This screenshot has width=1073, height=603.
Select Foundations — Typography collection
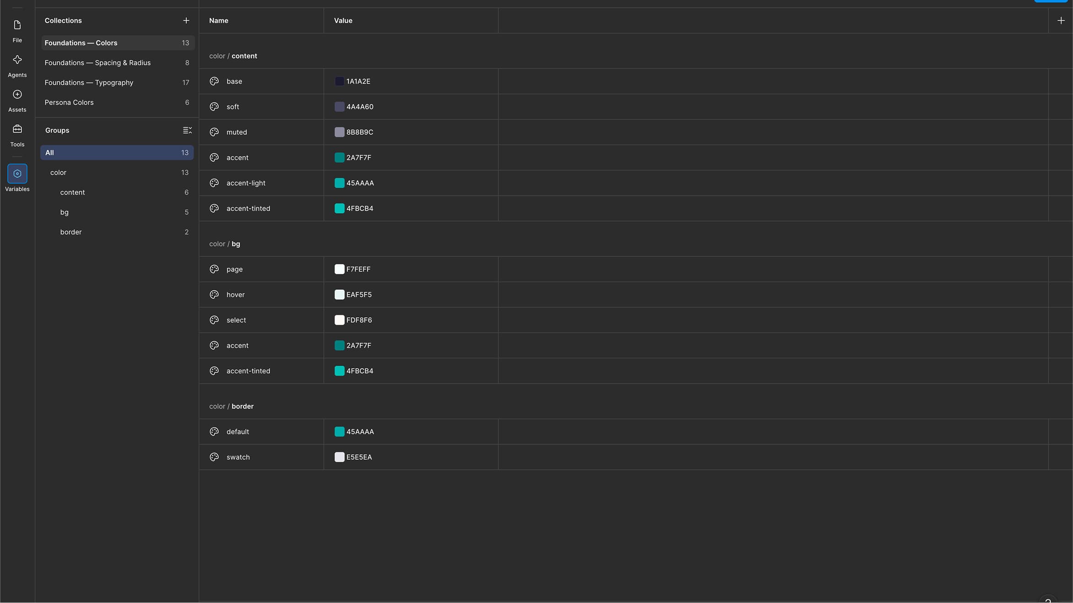[118, 83]
